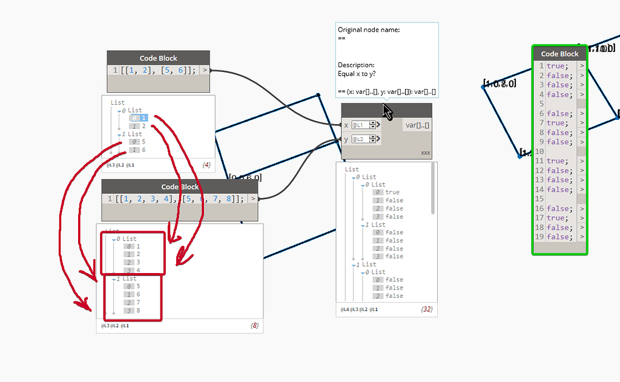Click the output port of the bottom Code Block node
Screen dimensions: 620x382
click(x=253, y=199)
